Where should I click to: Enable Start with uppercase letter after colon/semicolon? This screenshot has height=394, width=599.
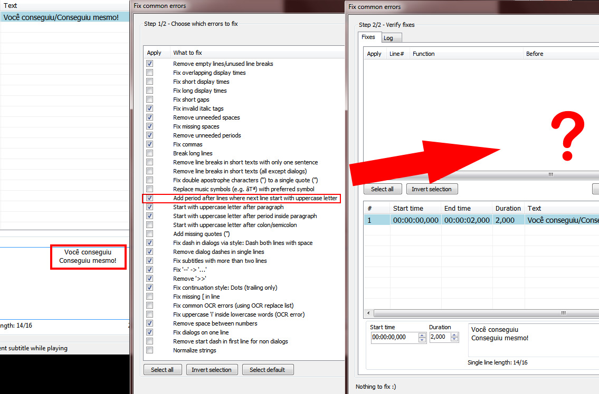[x=150, y=225]
